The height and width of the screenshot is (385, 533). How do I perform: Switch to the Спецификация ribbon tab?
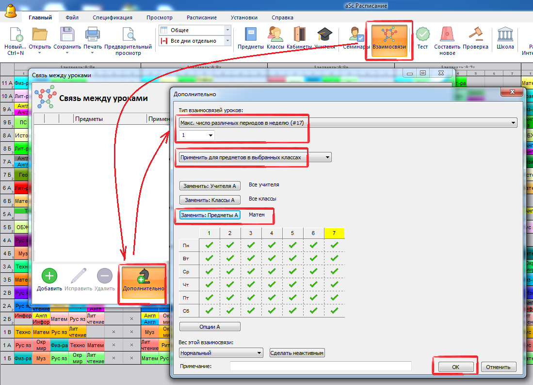(113, 17)
